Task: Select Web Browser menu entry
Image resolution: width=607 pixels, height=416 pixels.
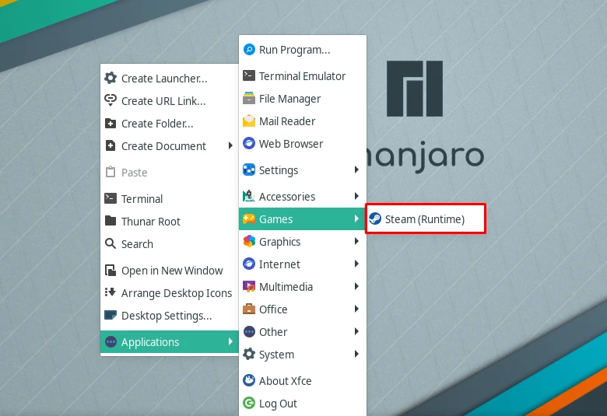Action: [x=303, y=144]
